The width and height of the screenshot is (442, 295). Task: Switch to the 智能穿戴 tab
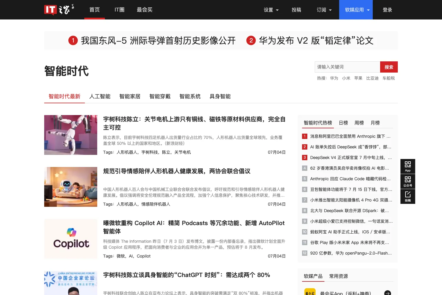click(160, 96)
